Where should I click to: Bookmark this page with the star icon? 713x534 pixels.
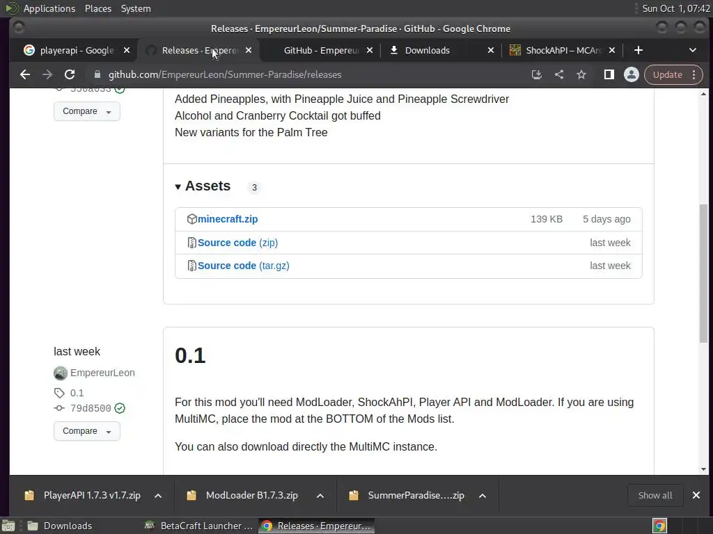pos(581,74)
